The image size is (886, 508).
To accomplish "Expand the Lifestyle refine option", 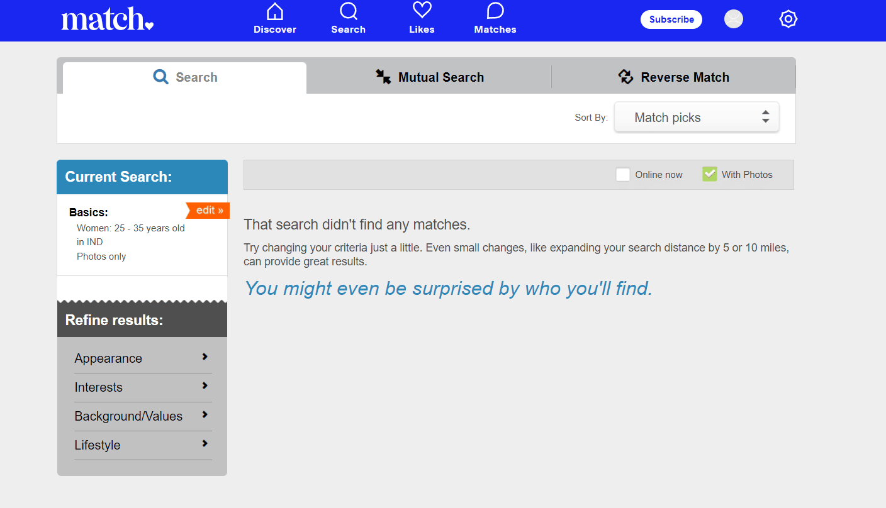I will 143,445.
